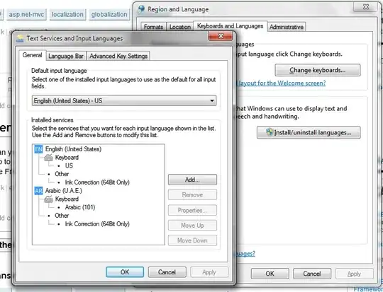
Task: Click Apply in Text Services dialog
Action: [209, 272]
